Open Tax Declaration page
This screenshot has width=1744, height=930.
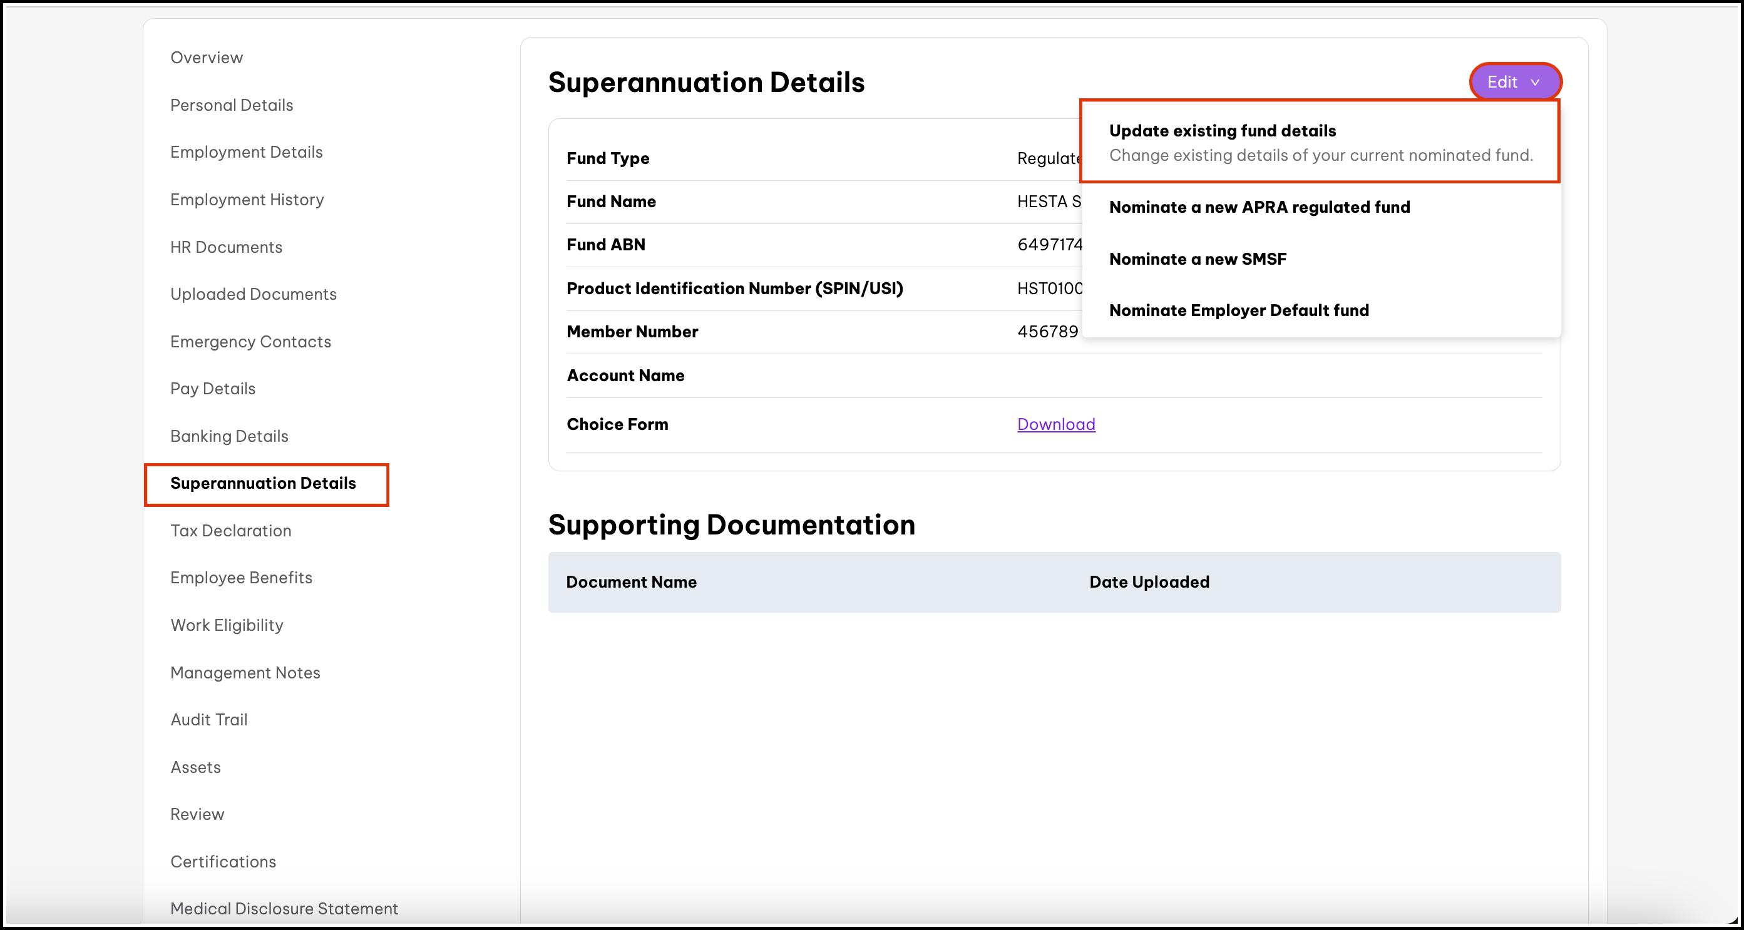click(231, 531)
